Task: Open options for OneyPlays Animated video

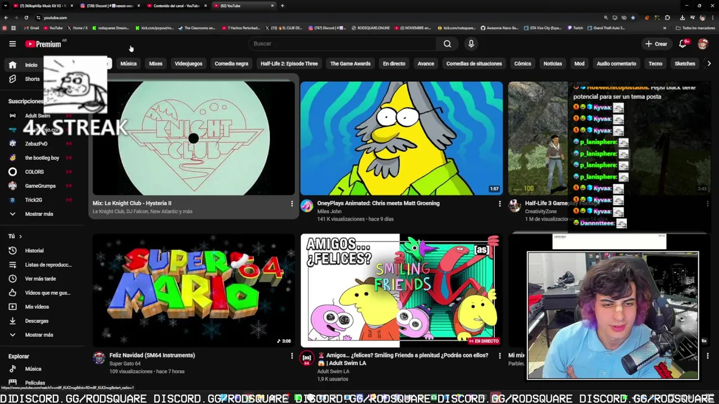Action: [x=499, y=204]
